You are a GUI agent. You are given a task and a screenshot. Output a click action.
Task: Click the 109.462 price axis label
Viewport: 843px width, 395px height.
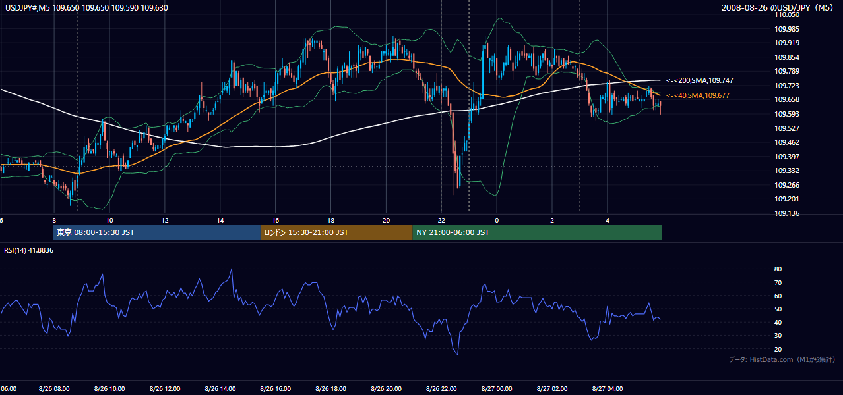click(x=787, y=142)
